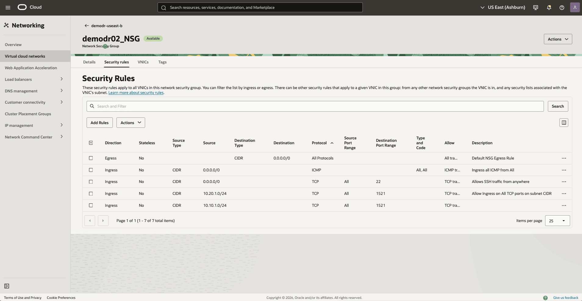Open the help question mark icon
Screen dimensions: 582x301
[x=562, y=7]
